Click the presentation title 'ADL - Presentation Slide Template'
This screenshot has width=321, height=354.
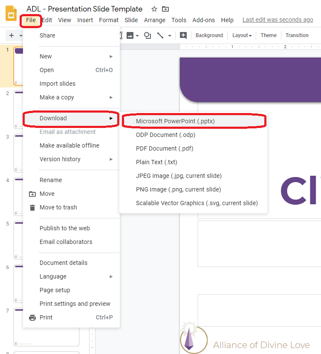[x=84, y=9]
